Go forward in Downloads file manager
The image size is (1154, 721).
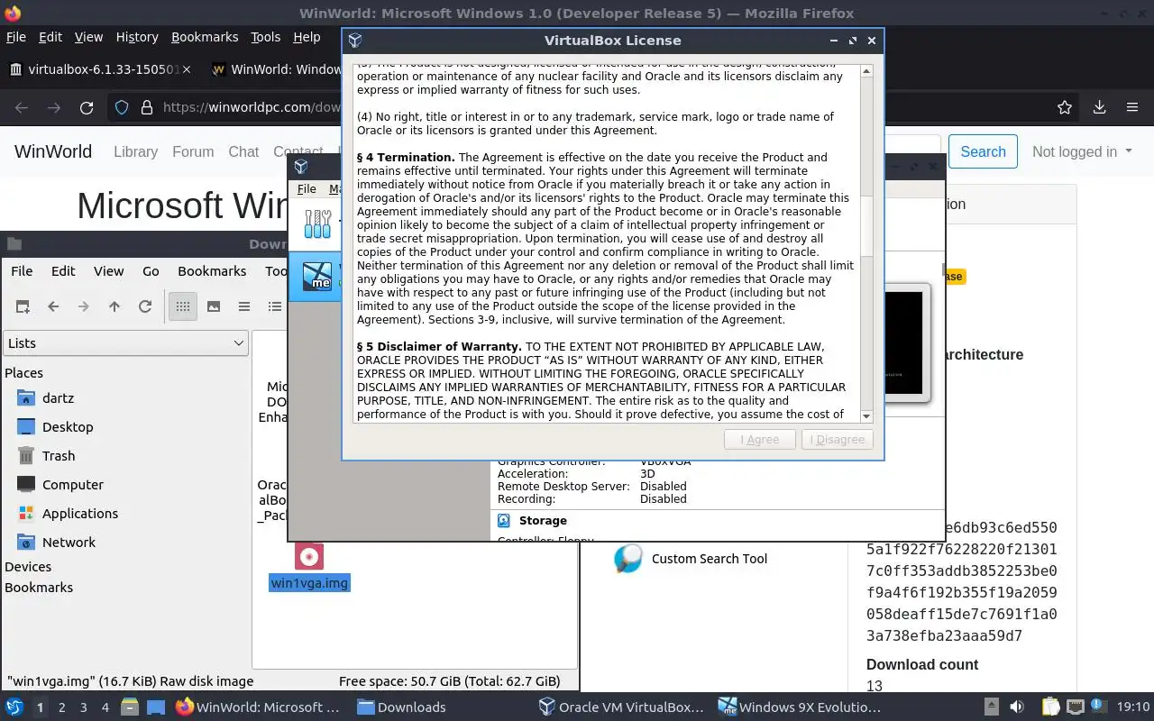(x=84, y=306)
